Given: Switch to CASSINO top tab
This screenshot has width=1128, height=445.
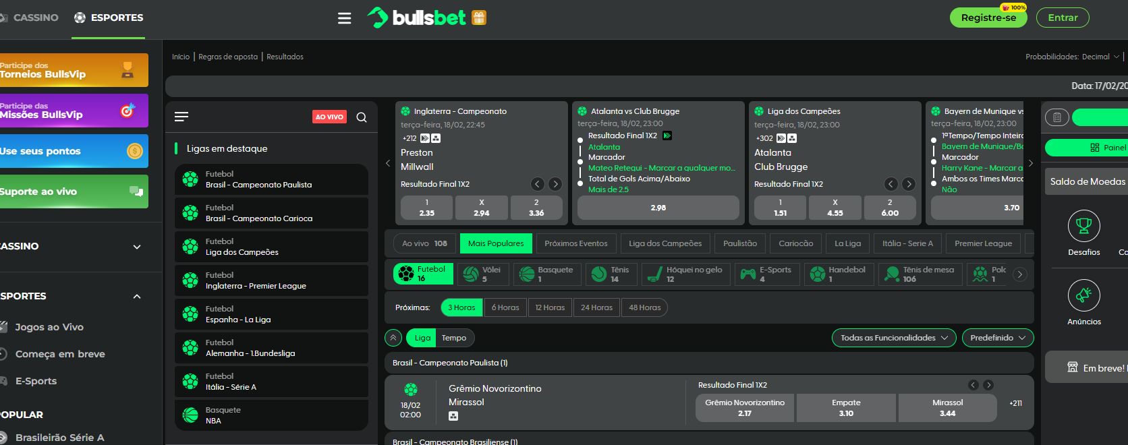Looking at the screenshot, I should (30, 18).
